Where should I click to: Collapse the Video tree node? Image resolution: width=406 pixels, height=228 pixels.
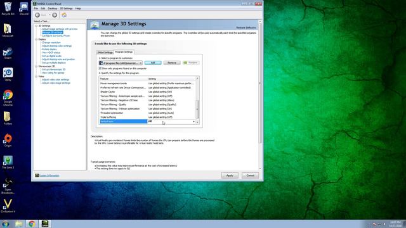click(36, 77)
